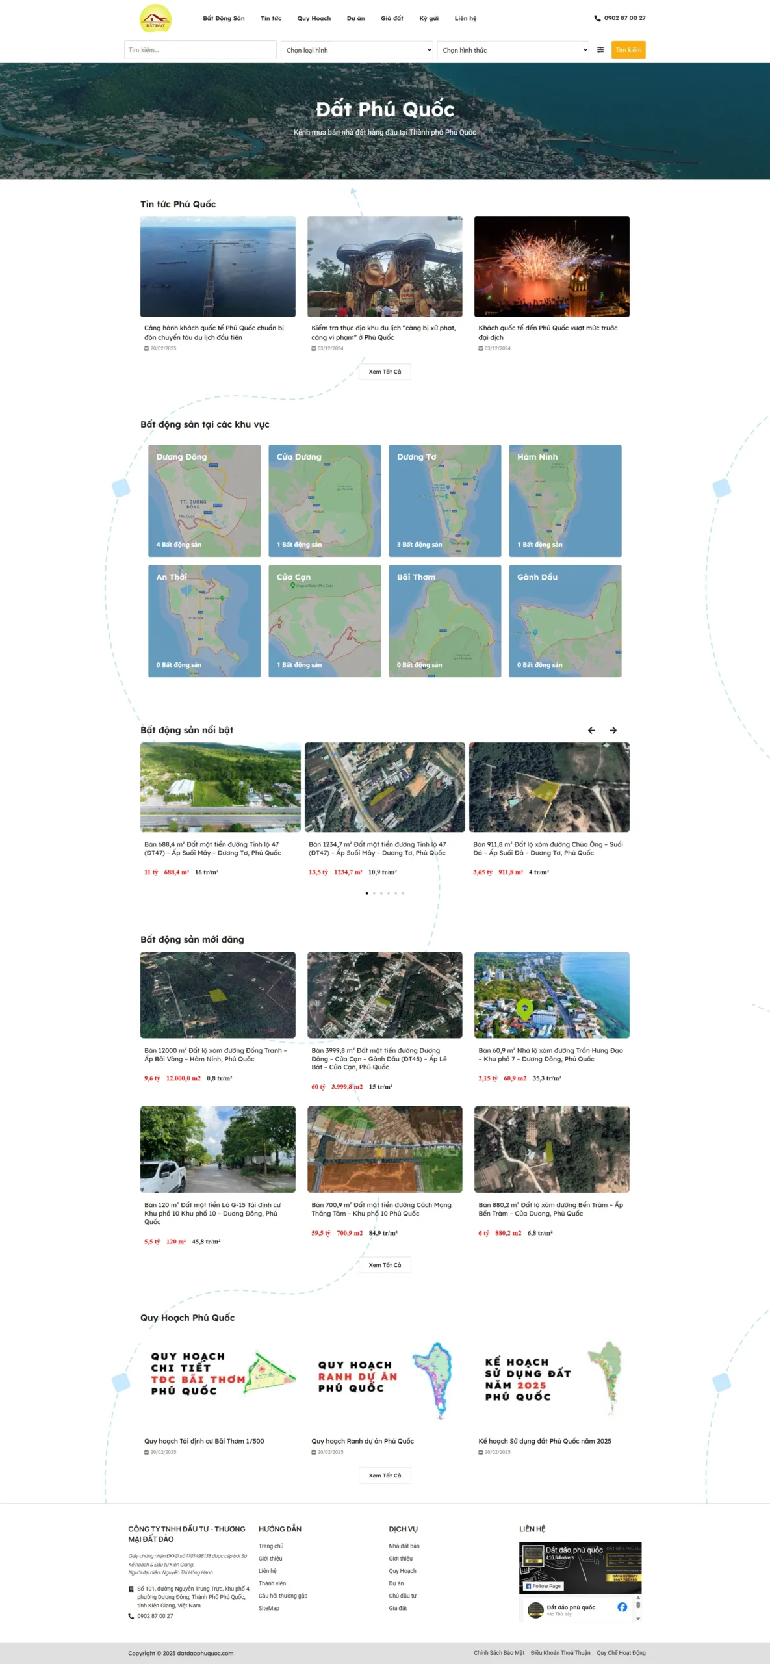Select the first carousel pagination dot

click(x=367, y=893)
